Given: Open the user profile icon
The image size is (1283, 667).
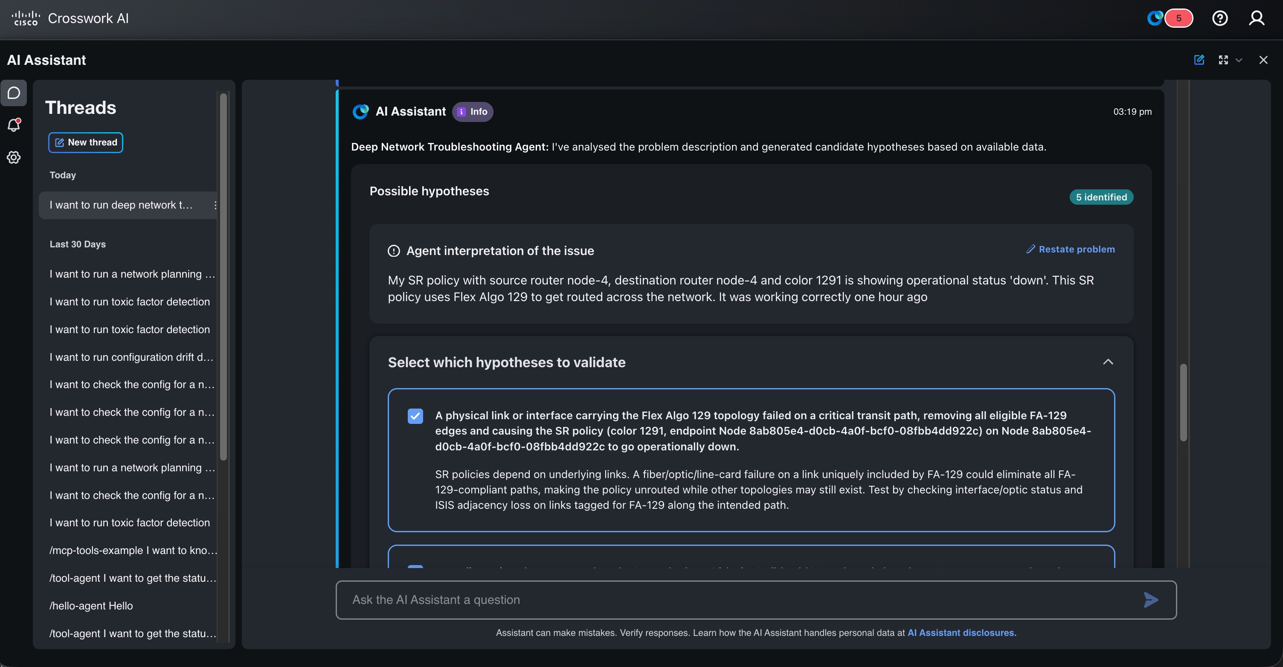Looking at the screenshot, I should (x=1257, y=18).
